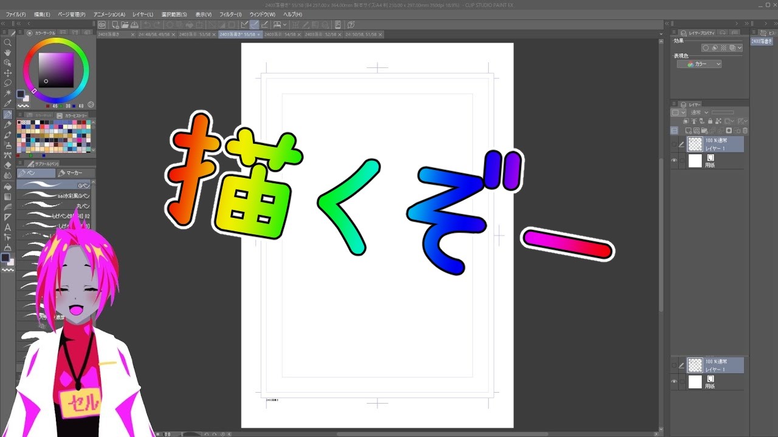Open 表現色 カラー dropdown
Viewport: 778px width, 437px height.
(x=700, y=64)
